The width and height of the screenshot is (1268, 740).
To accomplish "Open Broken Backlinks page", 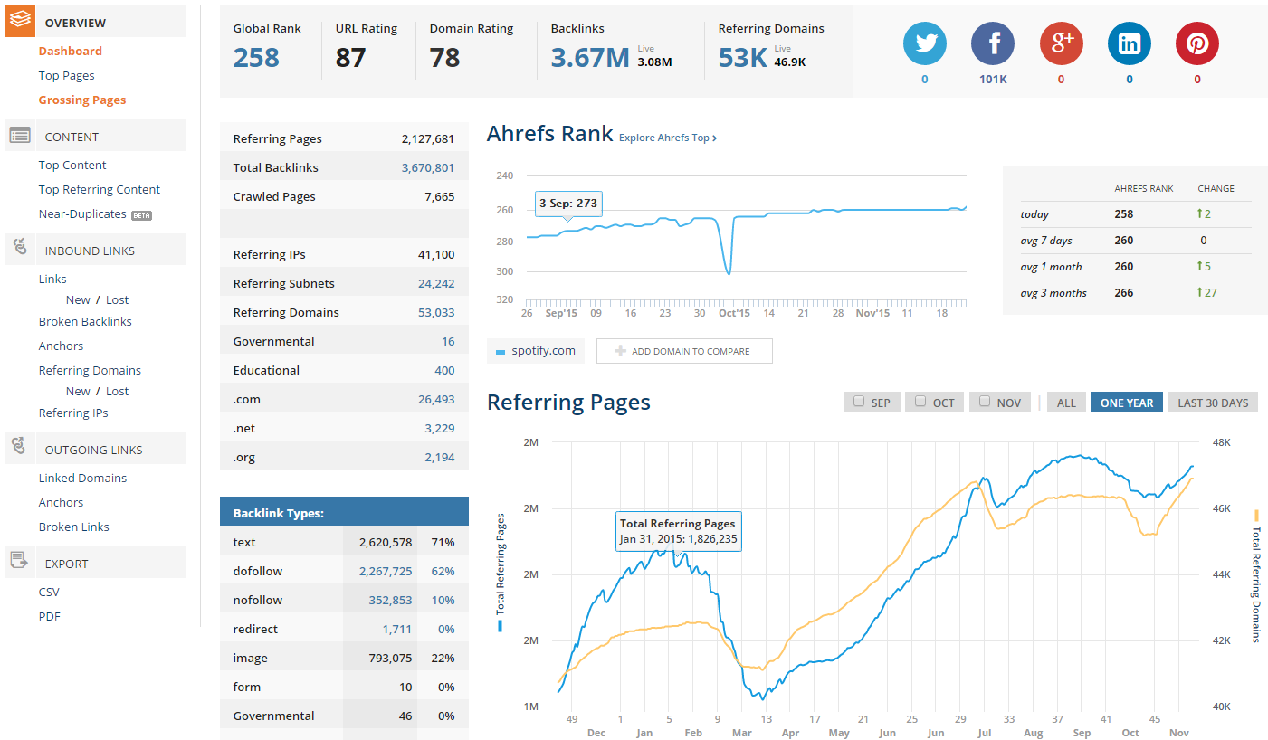I will [85, 322].
